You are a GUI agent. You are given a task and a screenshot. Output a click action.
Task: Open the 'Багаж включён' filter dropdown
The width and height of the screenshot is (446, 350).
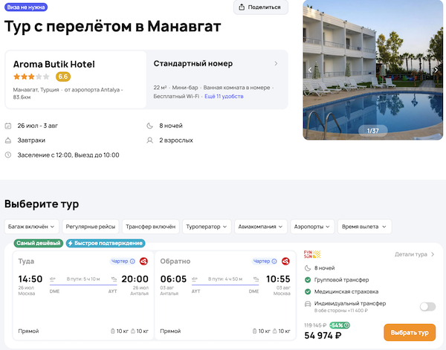tap(30, 226)
